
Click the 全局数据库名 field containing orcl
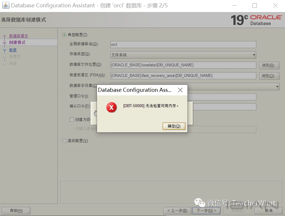(x=183, y=44)
